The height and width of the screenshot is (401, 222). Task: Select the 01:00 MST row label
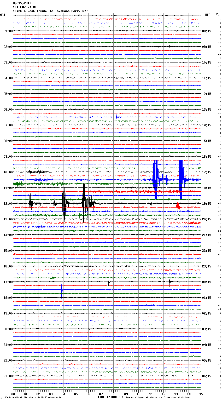click(x=8, y=31)
